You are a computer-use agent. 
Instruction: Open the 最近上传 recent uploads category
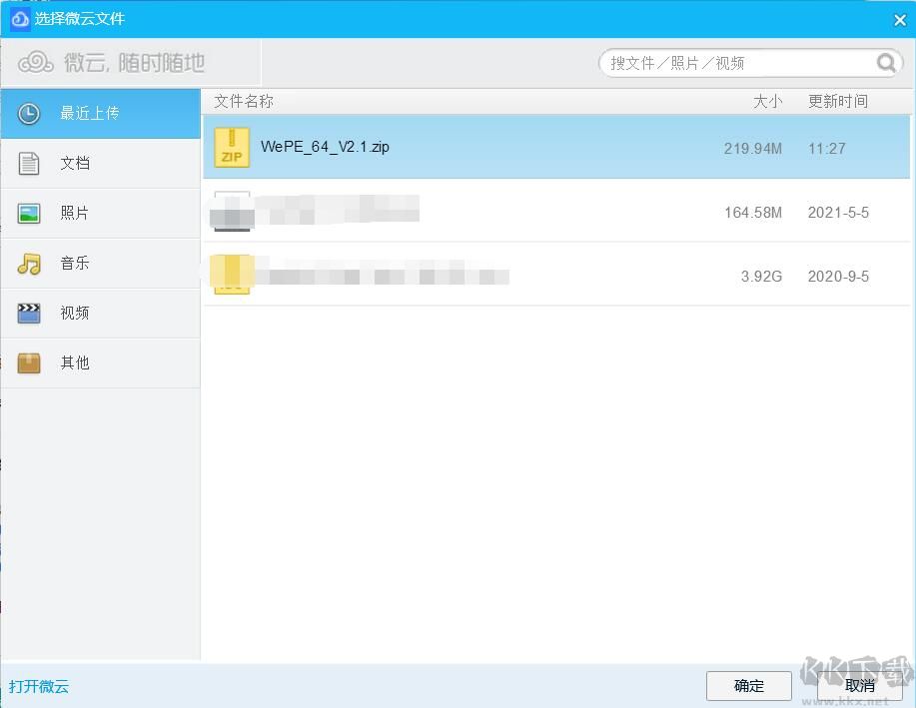101,113
